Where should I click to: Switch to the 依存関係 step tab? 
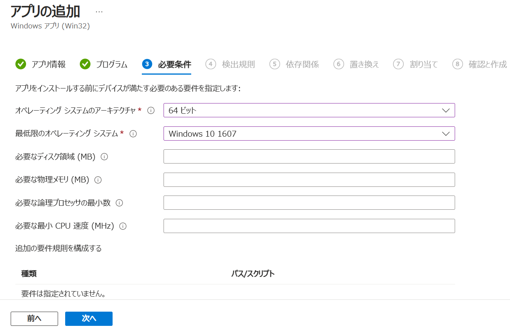[294, 64]
